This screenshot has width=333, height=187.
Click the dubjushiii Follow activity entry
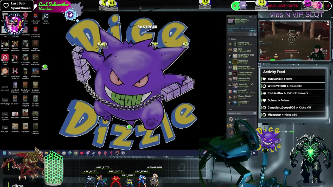[293, 79]
